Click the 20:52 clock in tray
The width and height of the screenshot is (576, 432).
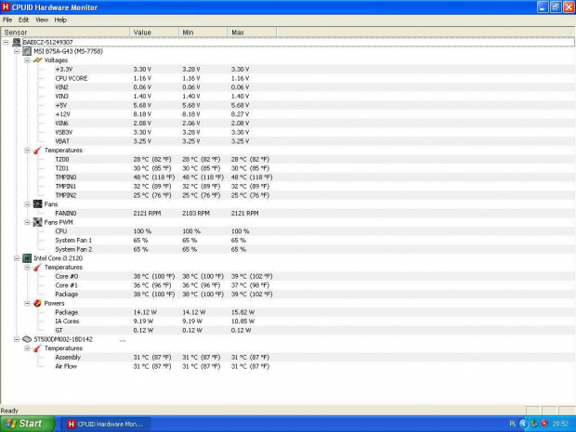[x=560, y=424]
